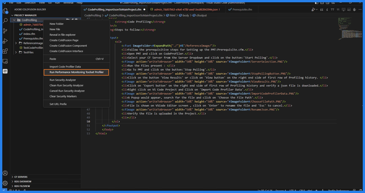
Task: Collapse the CodProfiling project node
Action: (x=14, y=20)
